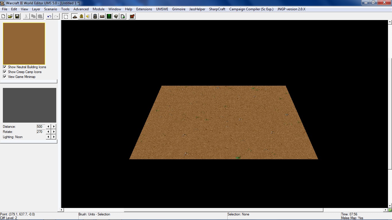
Task: Uncheck Show Creep Camp Icons
Action: click(5, 72)
